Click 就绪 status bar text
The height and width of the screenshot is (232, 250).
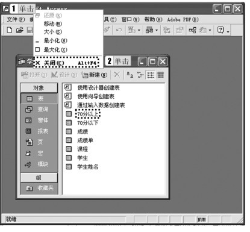pos(11,219)
